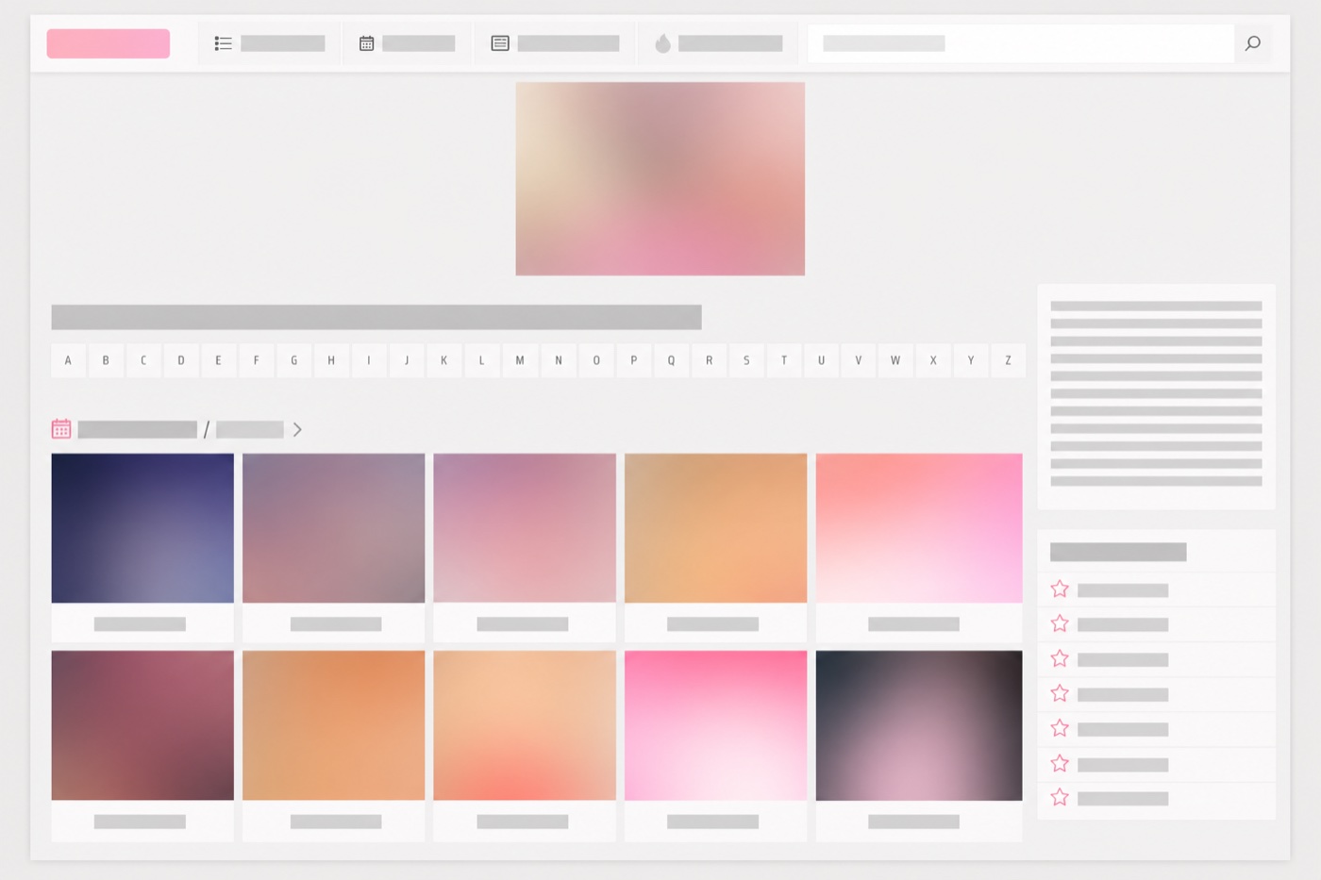Open the large banner image at top
1321x880 pixels.
point(660,179)
